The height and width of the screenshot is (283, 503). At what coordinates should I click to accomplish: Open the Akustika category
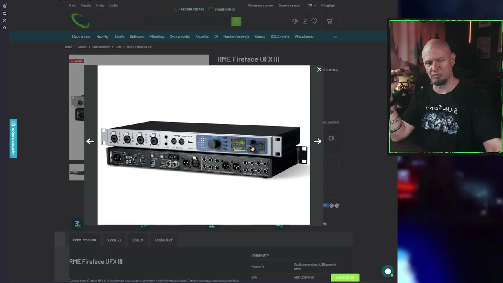(202, 37)
